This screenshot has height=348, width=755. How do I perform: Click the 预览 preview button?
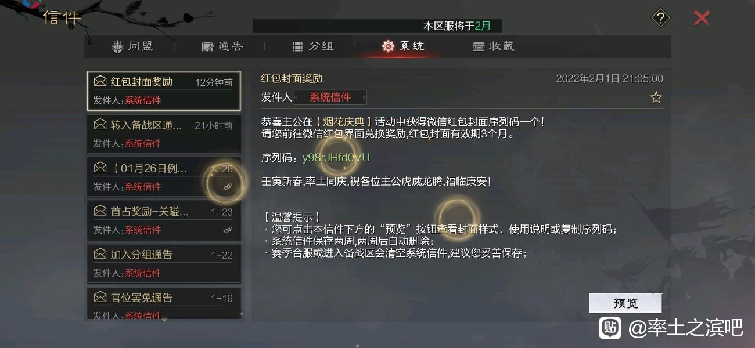pyautogui.click(x=625, y=303)
